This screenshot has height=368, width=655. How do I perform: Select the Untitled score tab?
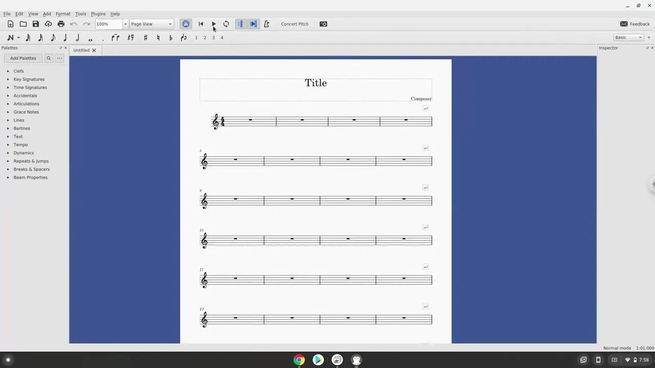point(81,50)
